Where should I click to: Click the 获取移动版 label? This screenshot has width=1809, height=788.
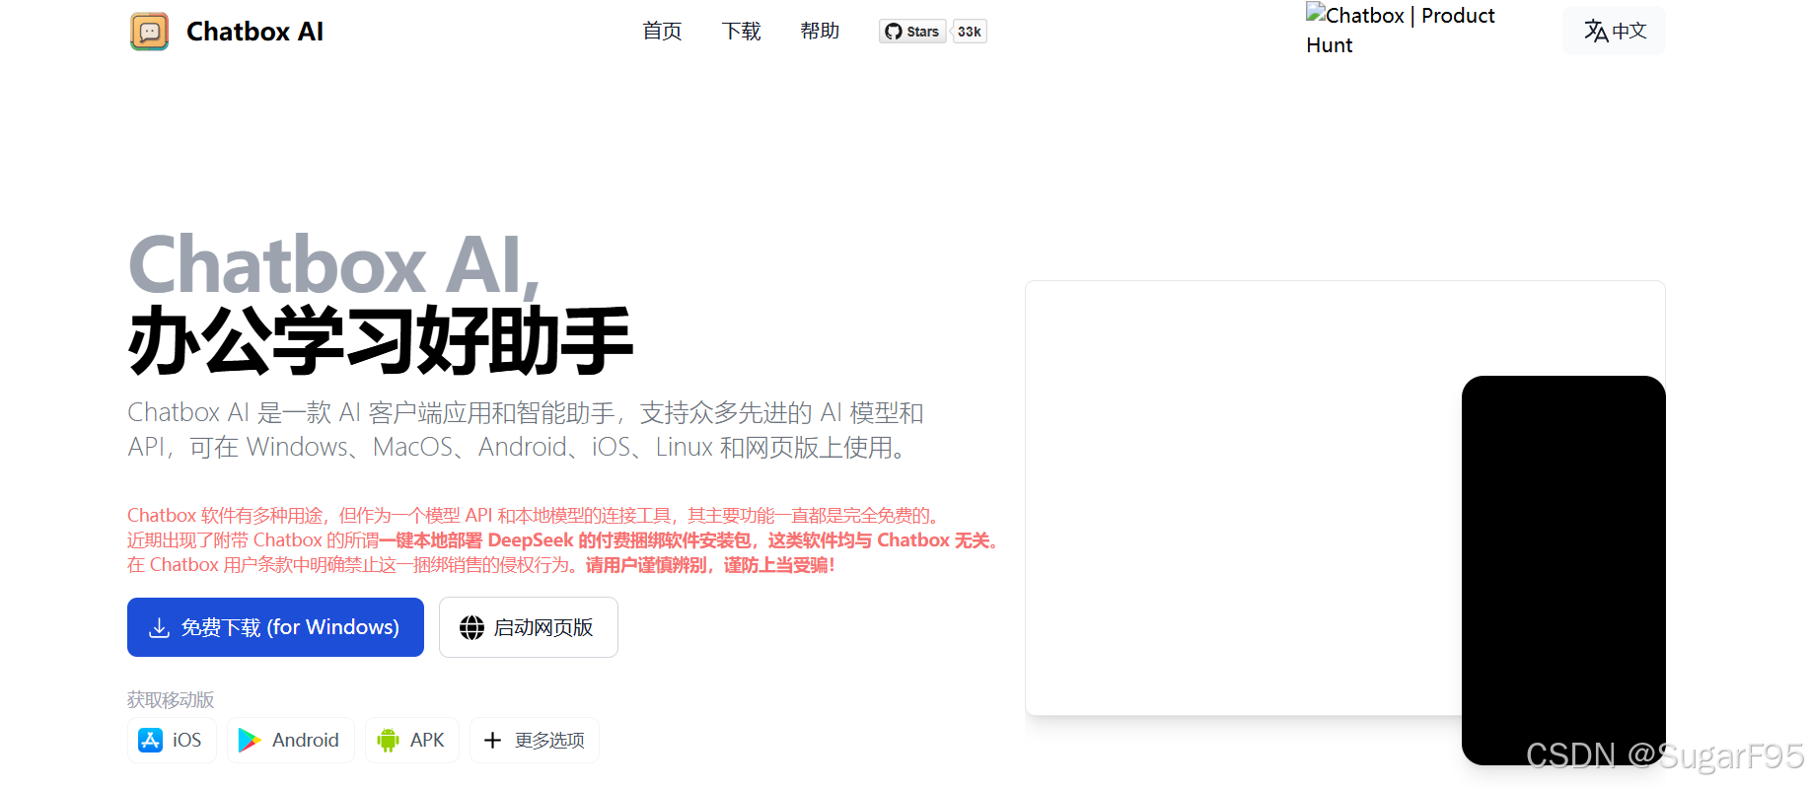pos(171,699)
